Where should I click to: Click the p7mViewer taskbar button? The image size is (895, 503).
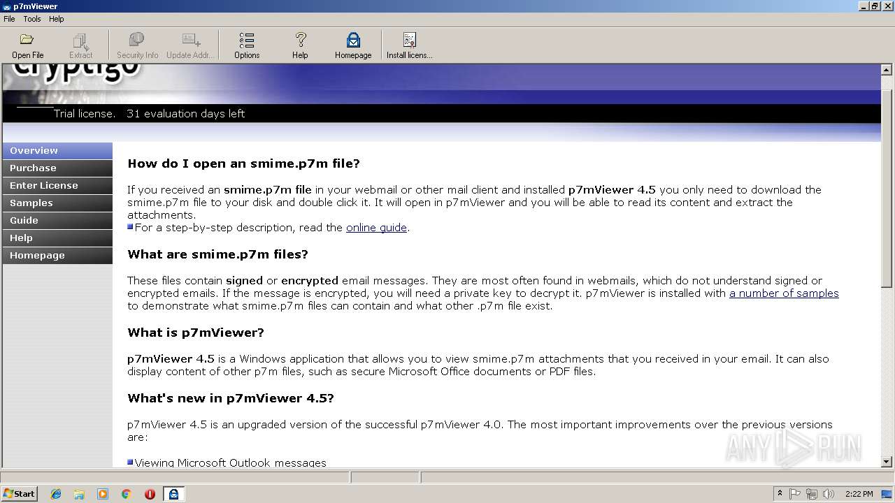coord(173,494)
